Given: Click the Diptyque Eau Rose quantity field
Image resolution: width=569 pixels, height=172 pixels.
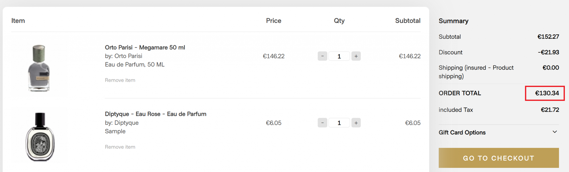Looking at the screenshot, I should pos(339,123).
